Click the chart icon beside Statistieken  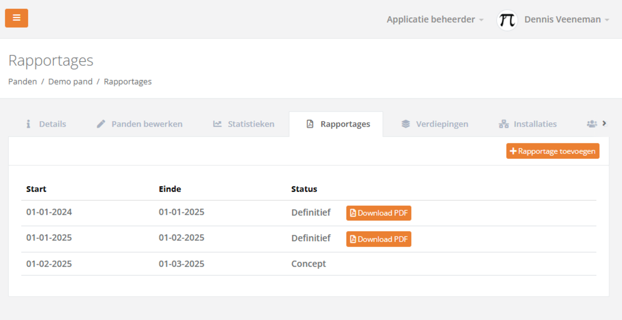tap(217, 124)
